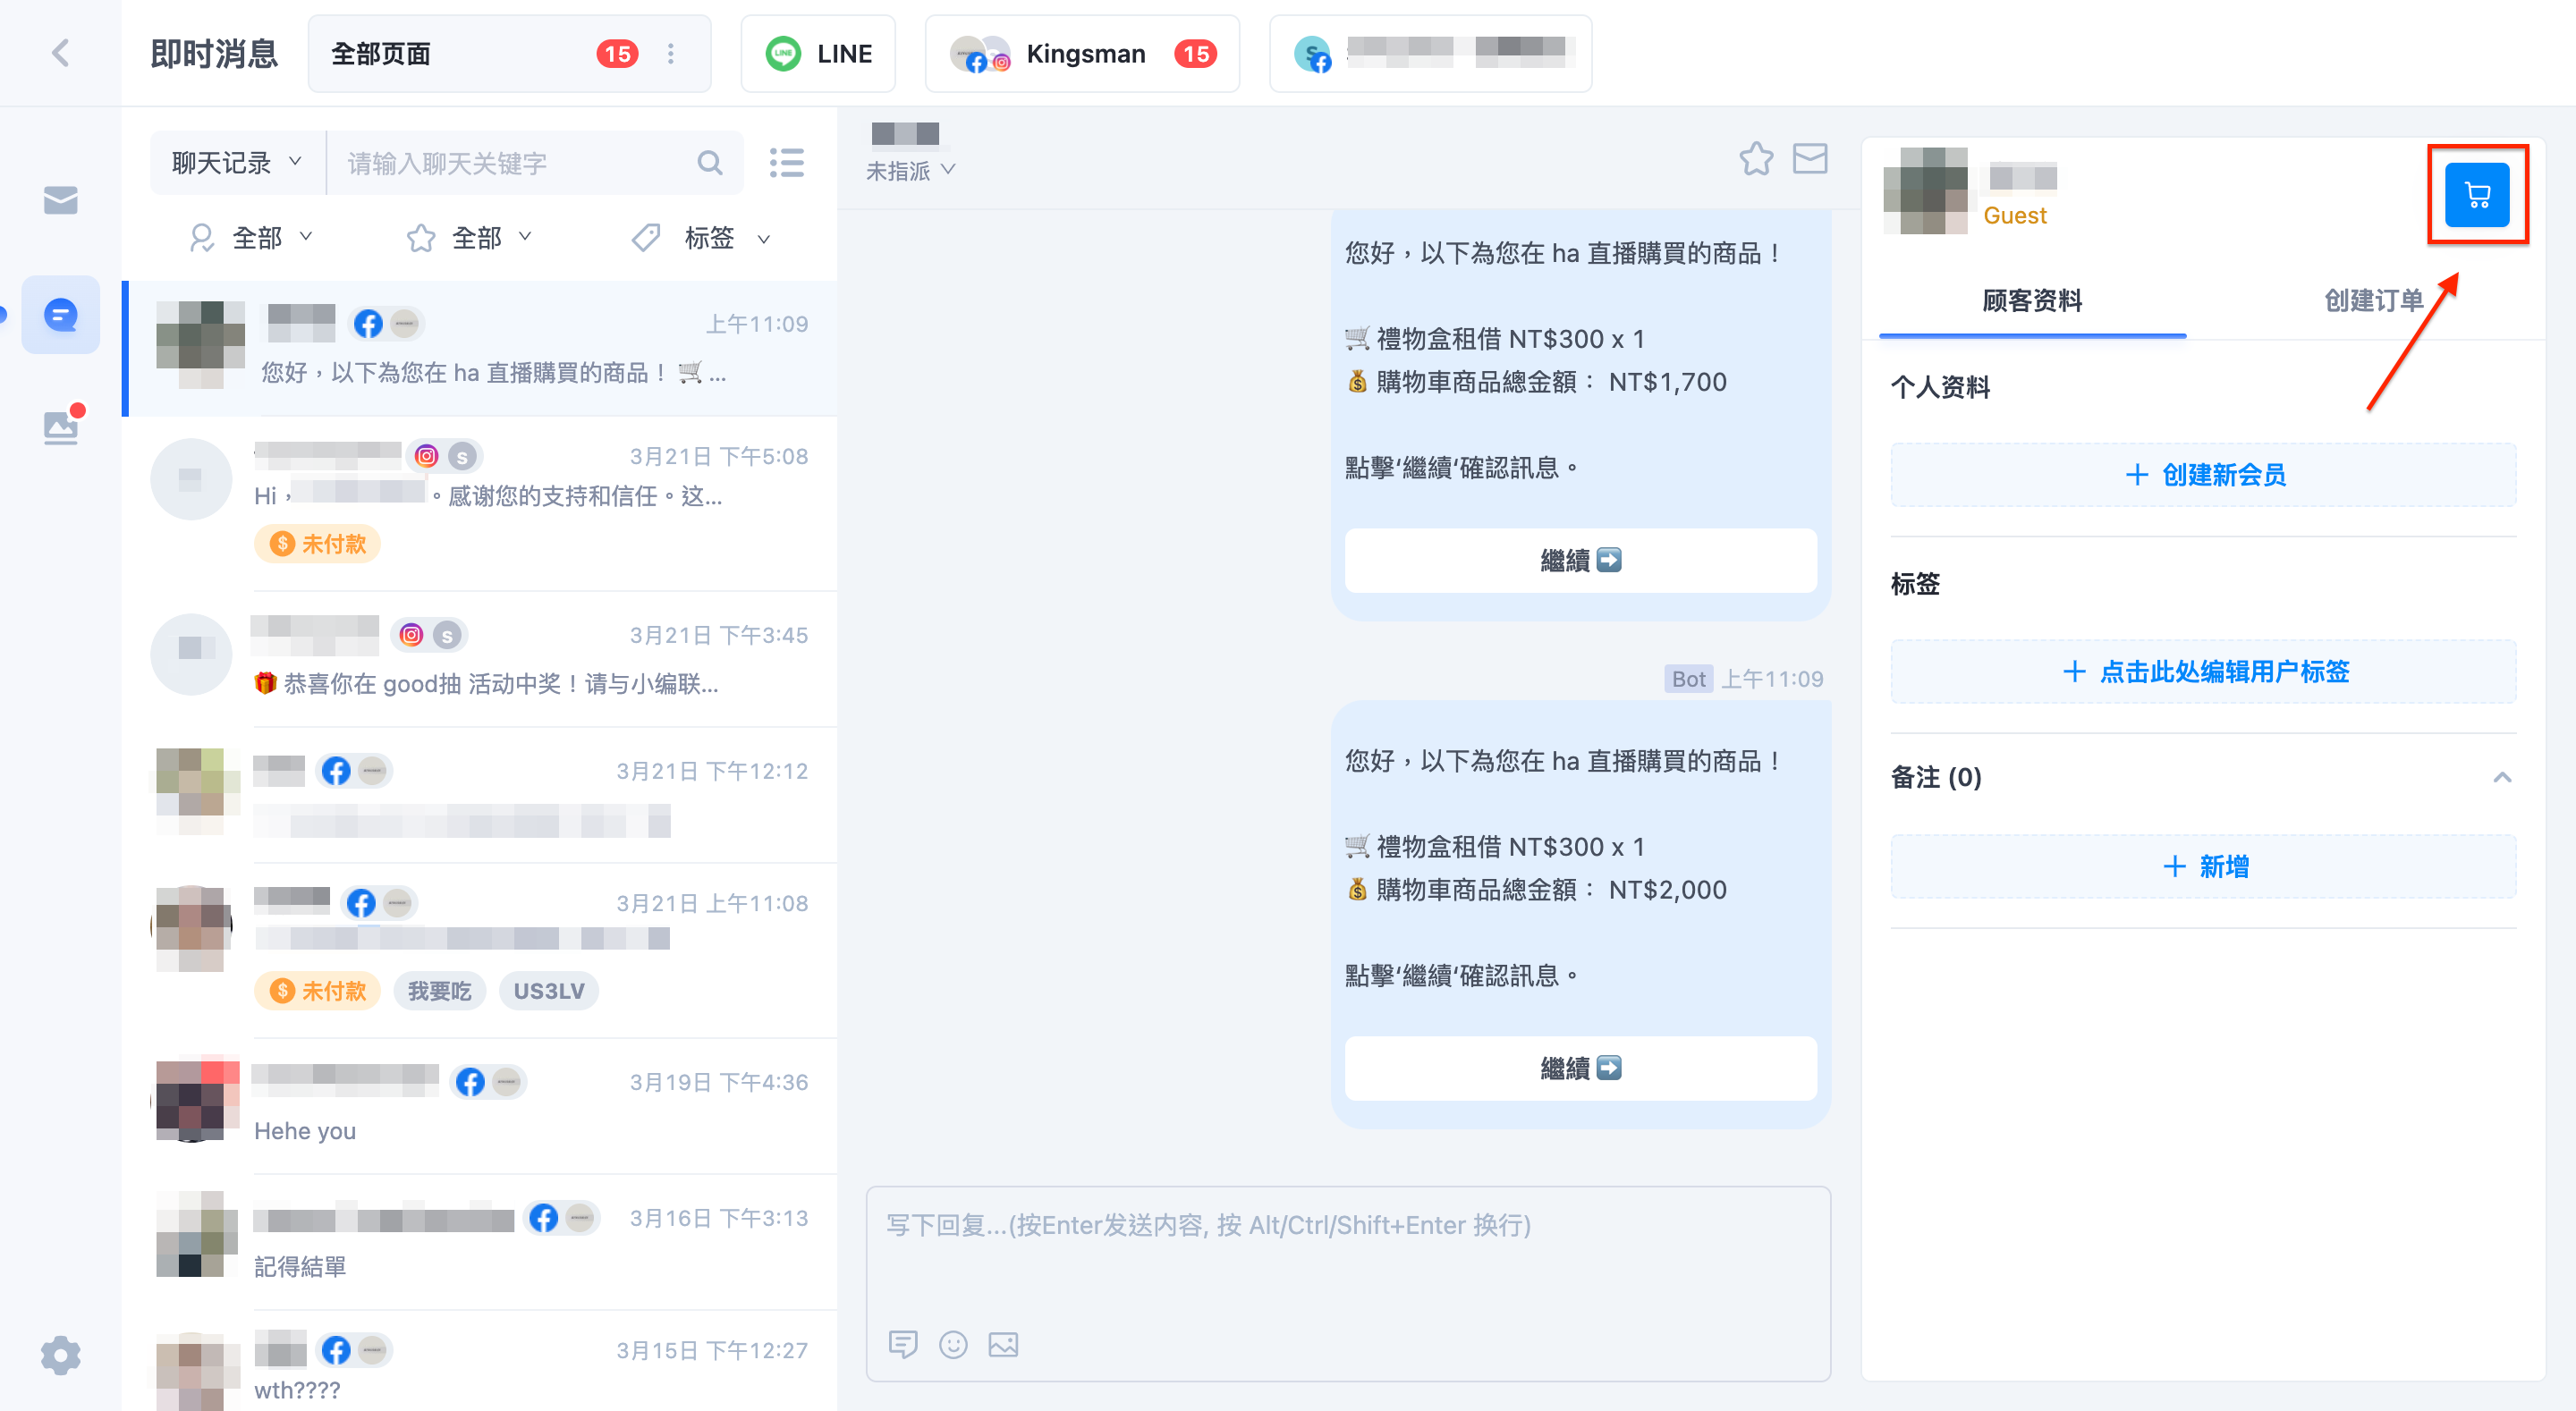Click 未付款 tag on 下午5:08 conversation
The height and width of the screenshot is (1411, 2576).
(318, 544)
